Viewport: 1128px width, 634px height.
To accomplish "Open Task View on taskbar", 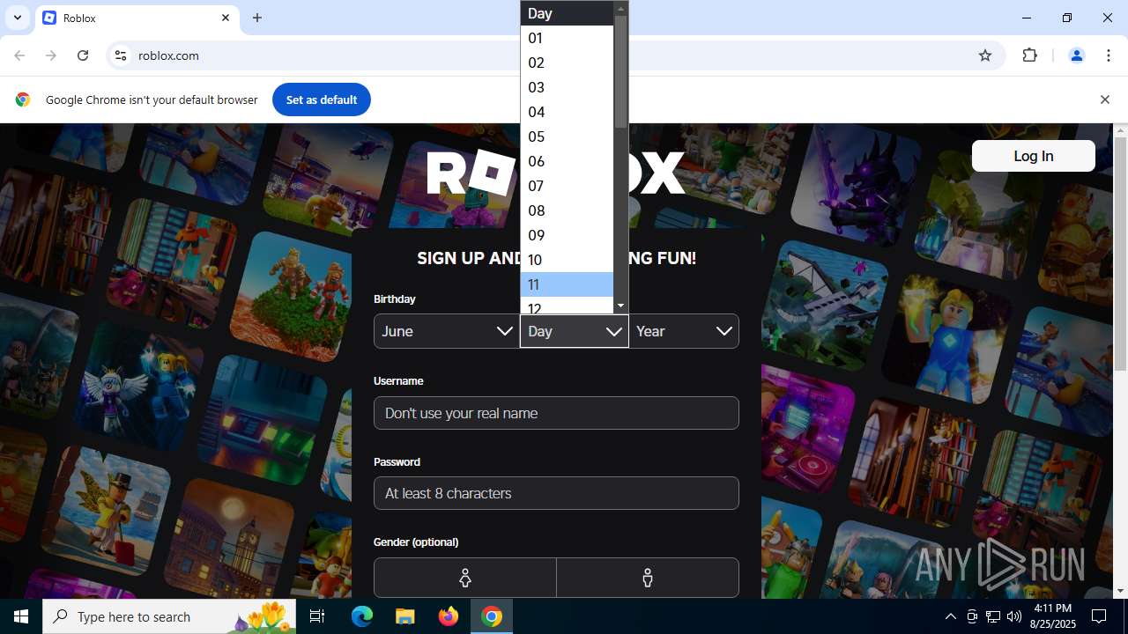I will [x=317, y=616].
